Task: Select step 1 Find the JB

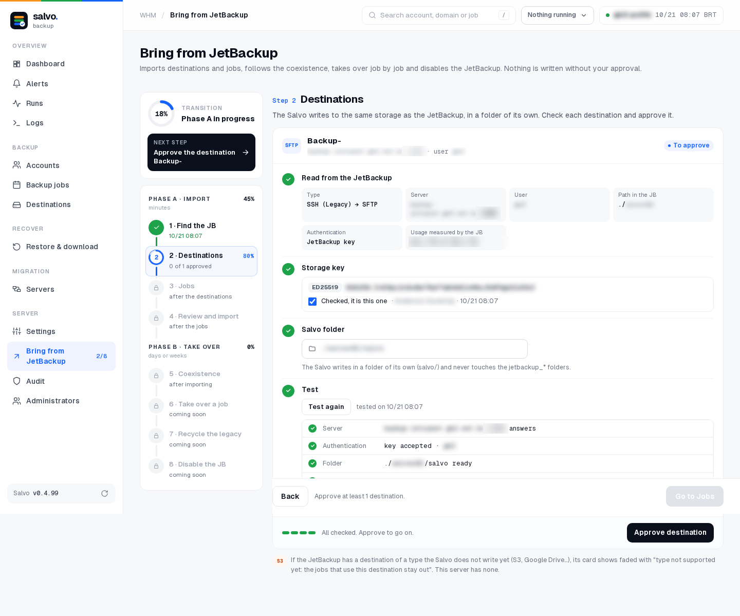Action: click(201, 230)
